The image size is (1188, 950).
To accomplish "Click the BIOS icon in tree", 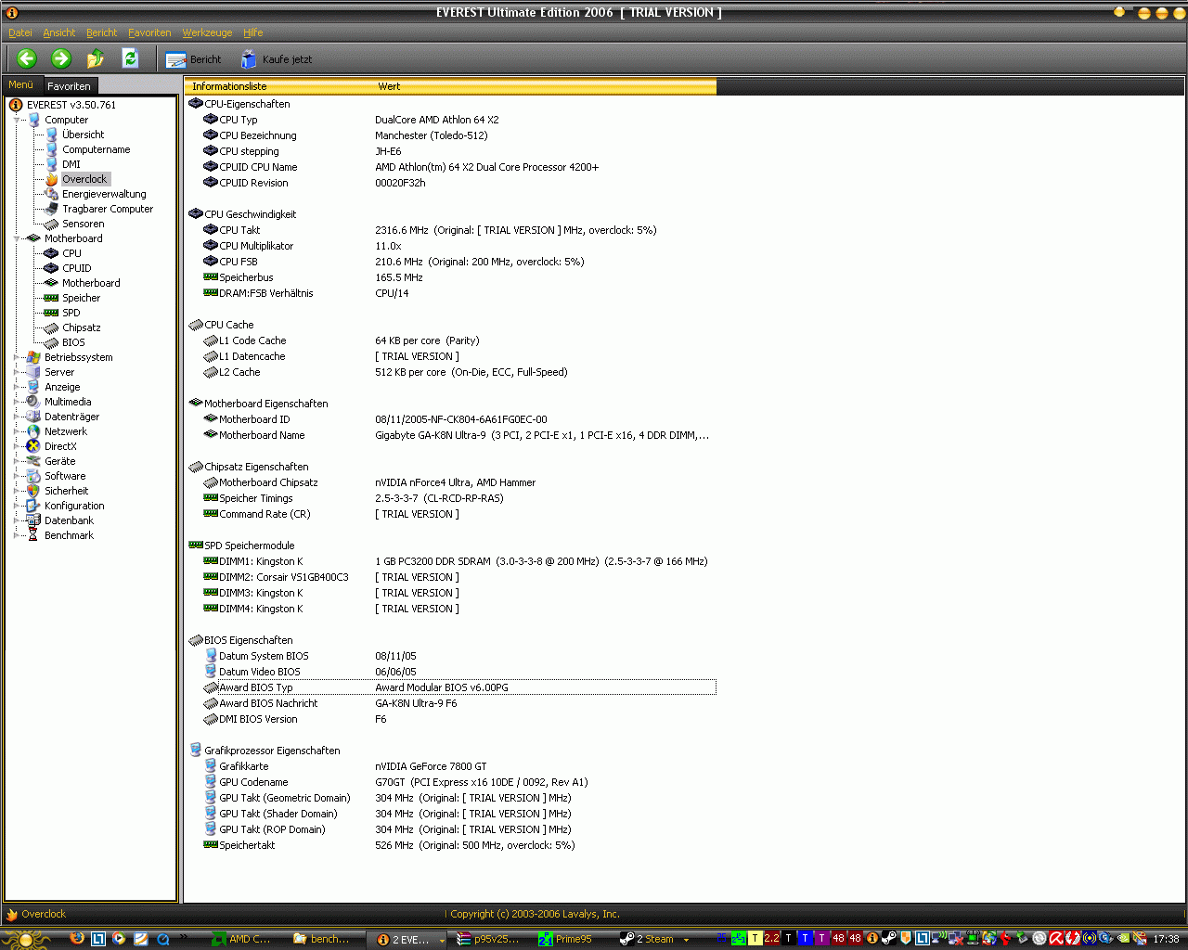I will (x=52, y=342).
